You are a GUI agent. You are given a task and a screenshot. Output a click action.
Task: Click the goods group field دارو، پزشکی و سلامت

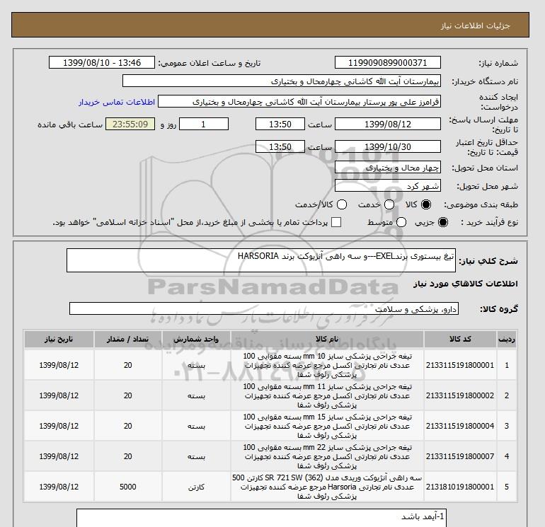coord(264,308)
